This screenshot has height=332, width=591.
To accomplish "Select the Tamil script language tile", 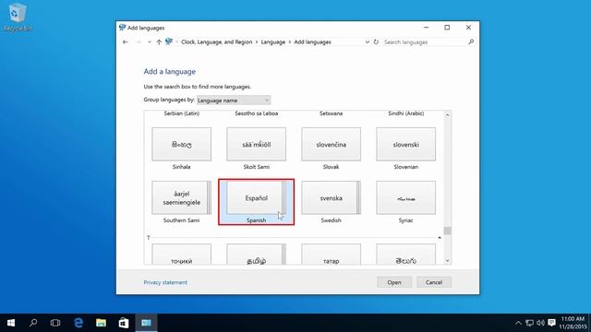I will [x=257, y=255].
